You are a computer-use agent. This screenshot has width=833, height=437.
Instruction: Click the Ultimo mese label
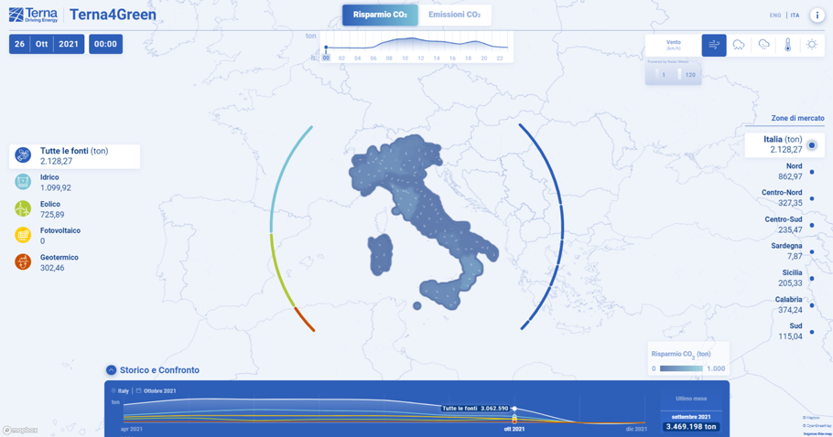pyautogui.click(x=691, y=399)
